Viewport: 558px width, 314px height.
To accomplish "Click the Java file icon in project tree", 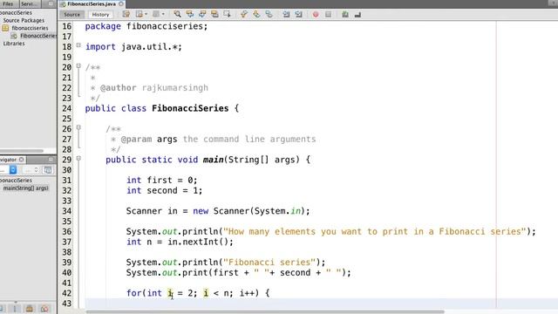I will coord(14,36).
